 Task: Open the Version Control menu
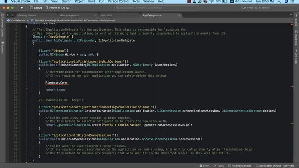tap(118, 1)
